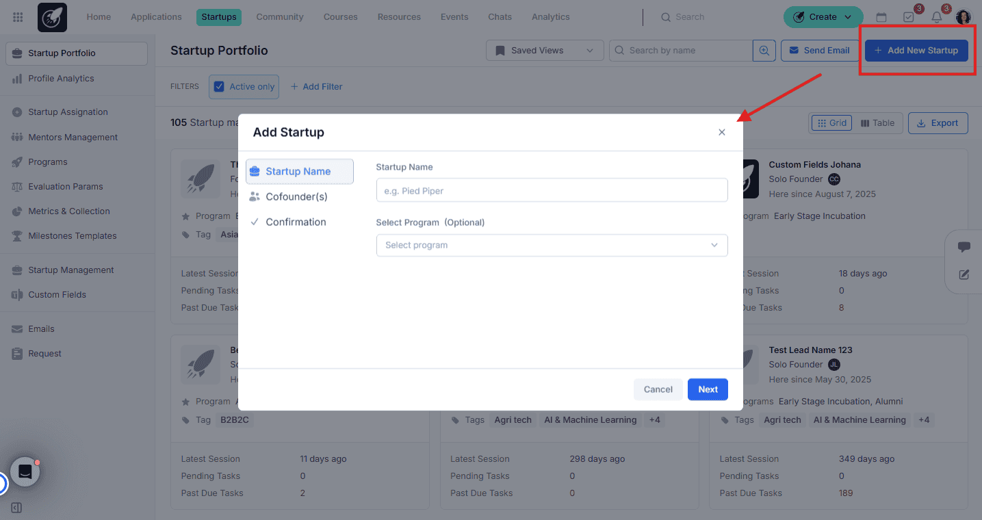Go to Startups tab
The height and width of the screenshot is (520, 982).
tap(219, 17)
